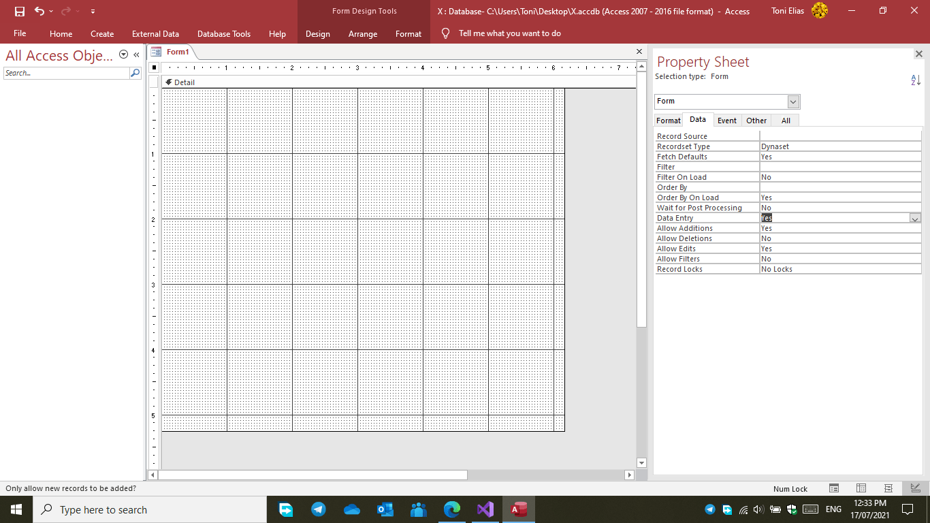Open the Database Tools ribbon tab

[224, 33]
